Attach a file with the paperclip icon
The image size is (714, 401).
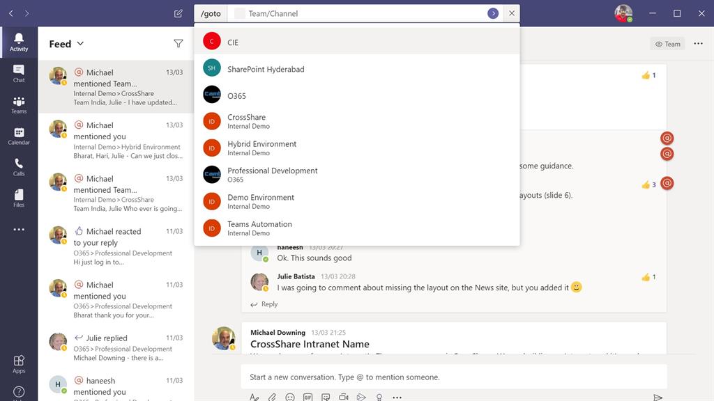pyautogui.click(x=272, y=398)
